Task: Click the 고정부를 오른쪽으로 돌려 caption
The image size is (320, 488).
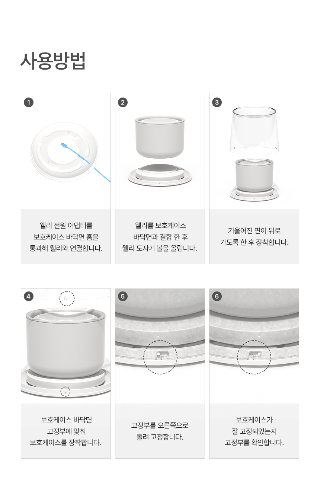Action: (160, 431)
